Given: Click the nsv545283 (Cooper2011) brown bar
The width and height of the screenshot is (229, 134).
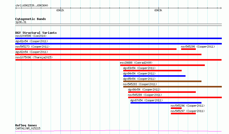Looking at the screenshot, I should (x=172, y=87).
